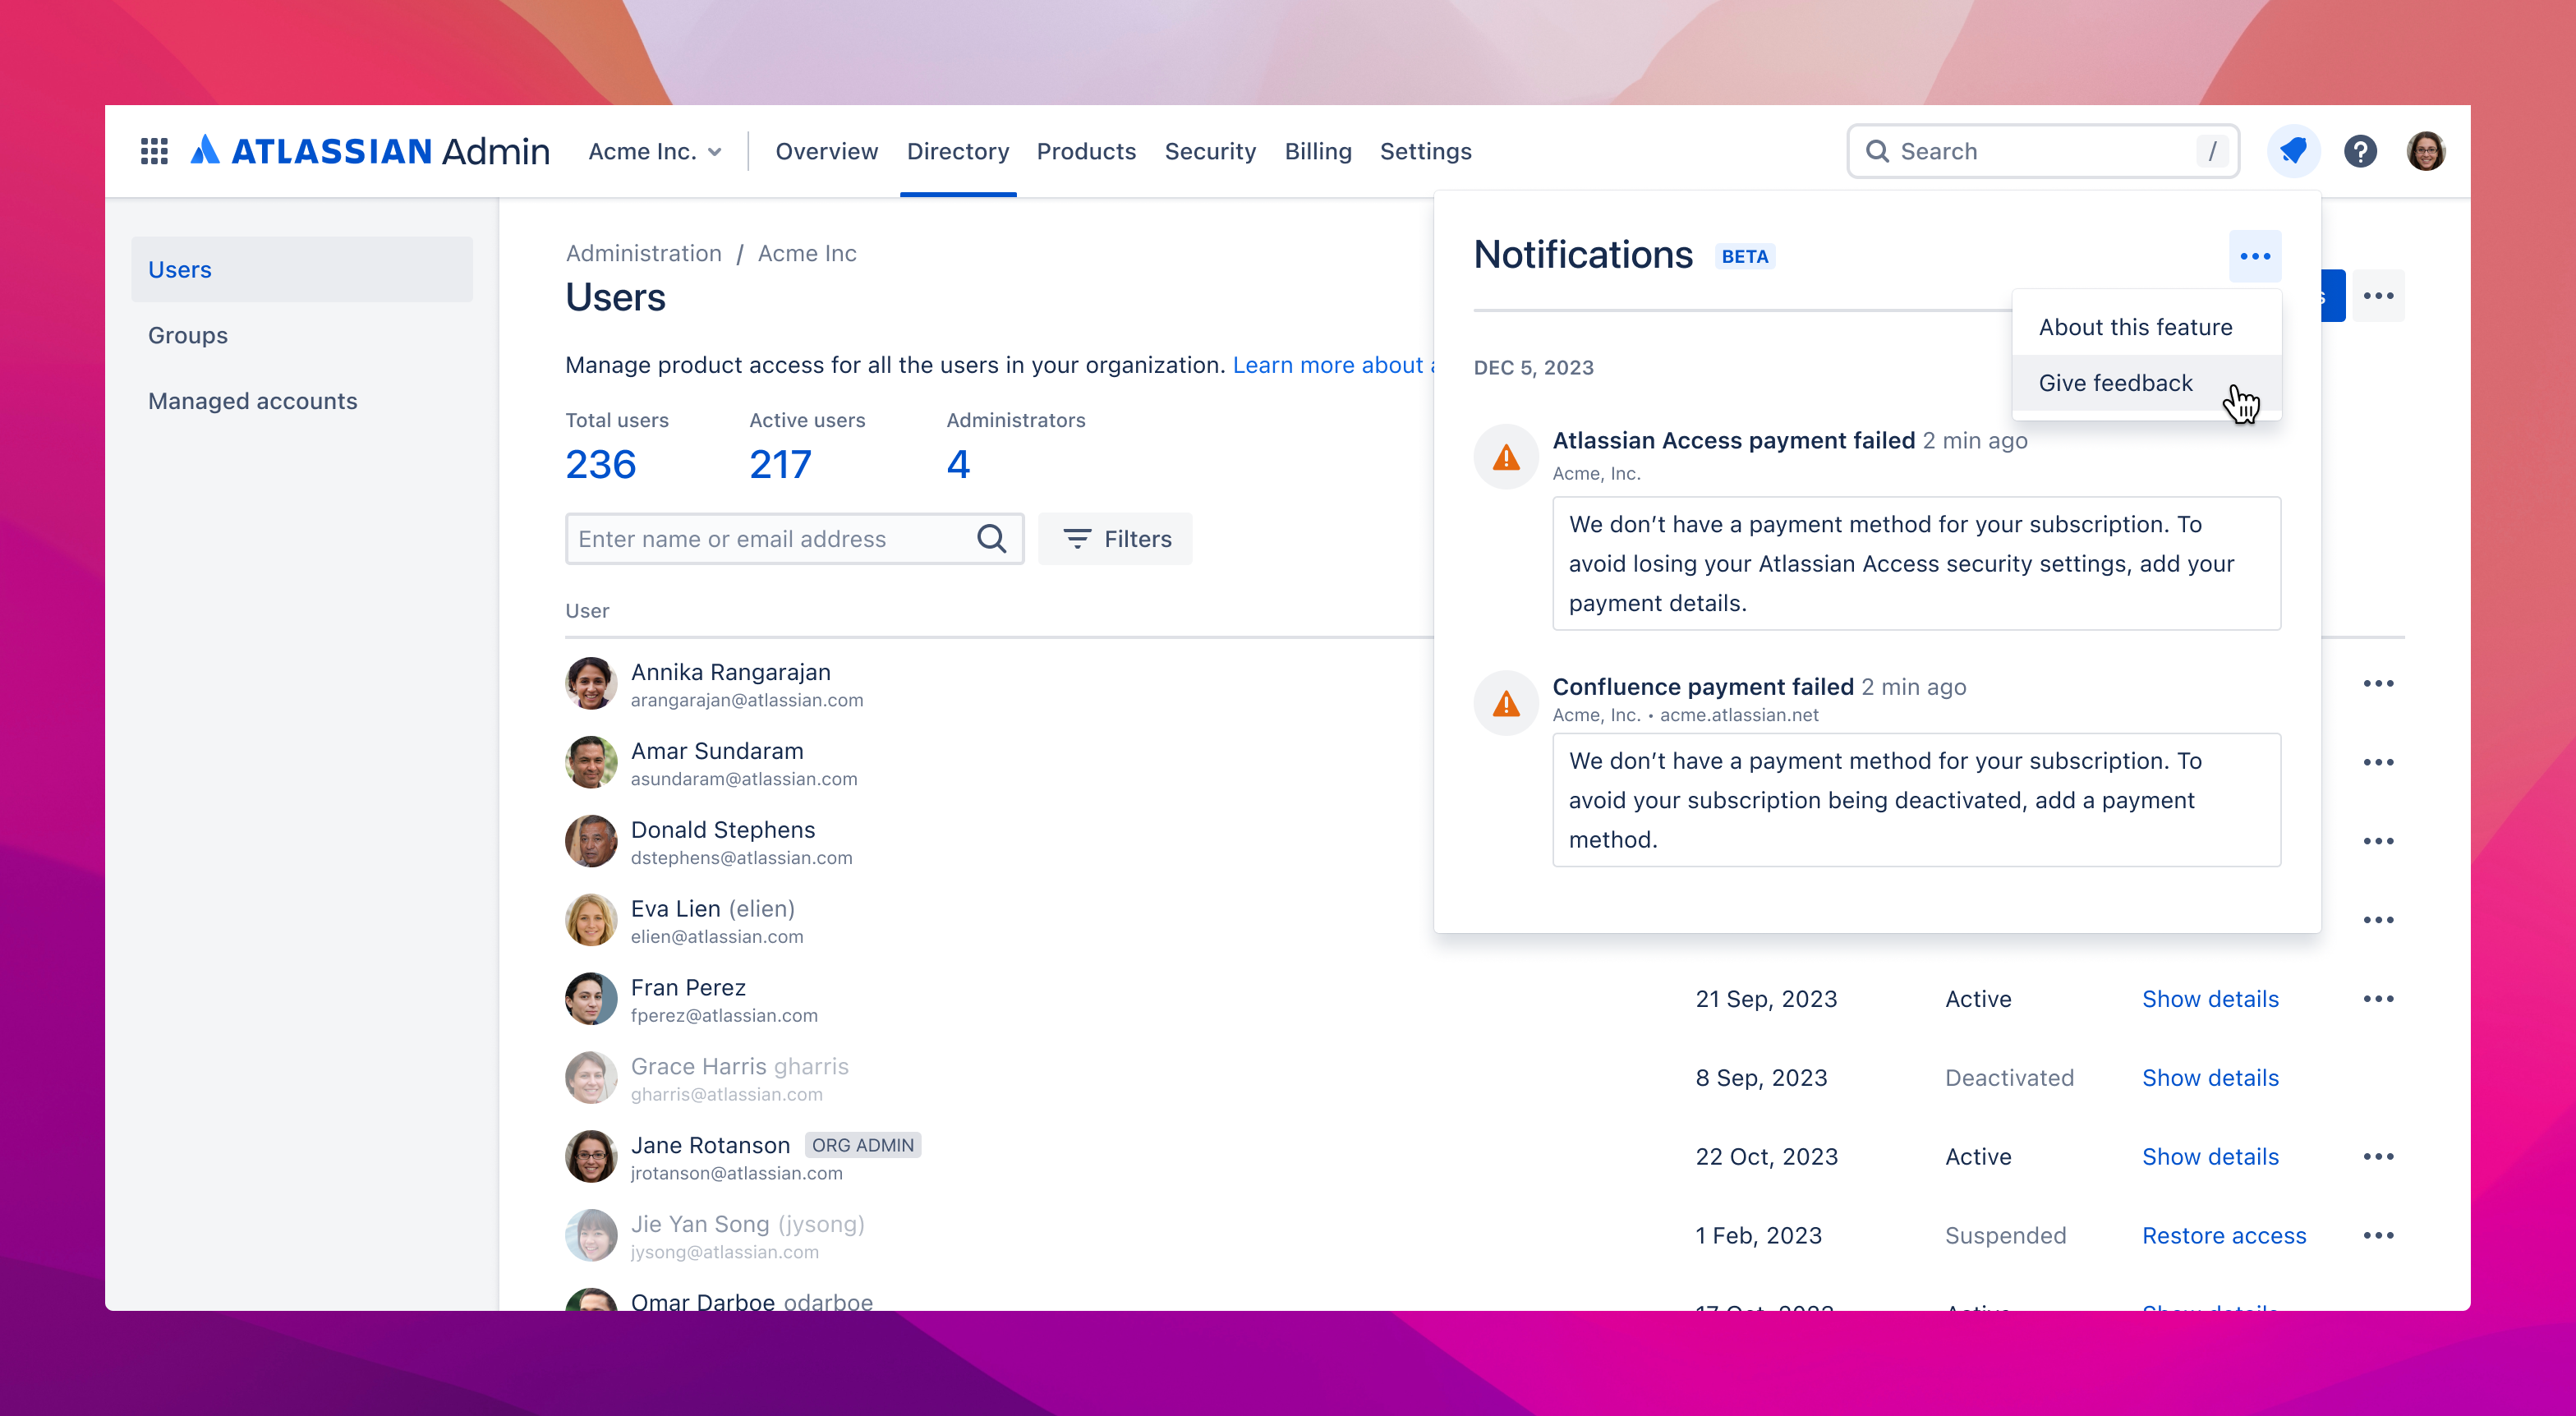This screenshot has height=1416, width=2576.
Task: Open the notifications bell icon
Action: pyautogui.click(x=2294, y=151)
